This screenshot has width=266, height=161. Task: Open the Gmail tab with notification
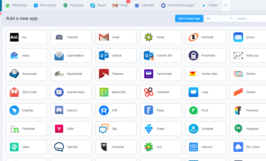(x=120, y=5)
